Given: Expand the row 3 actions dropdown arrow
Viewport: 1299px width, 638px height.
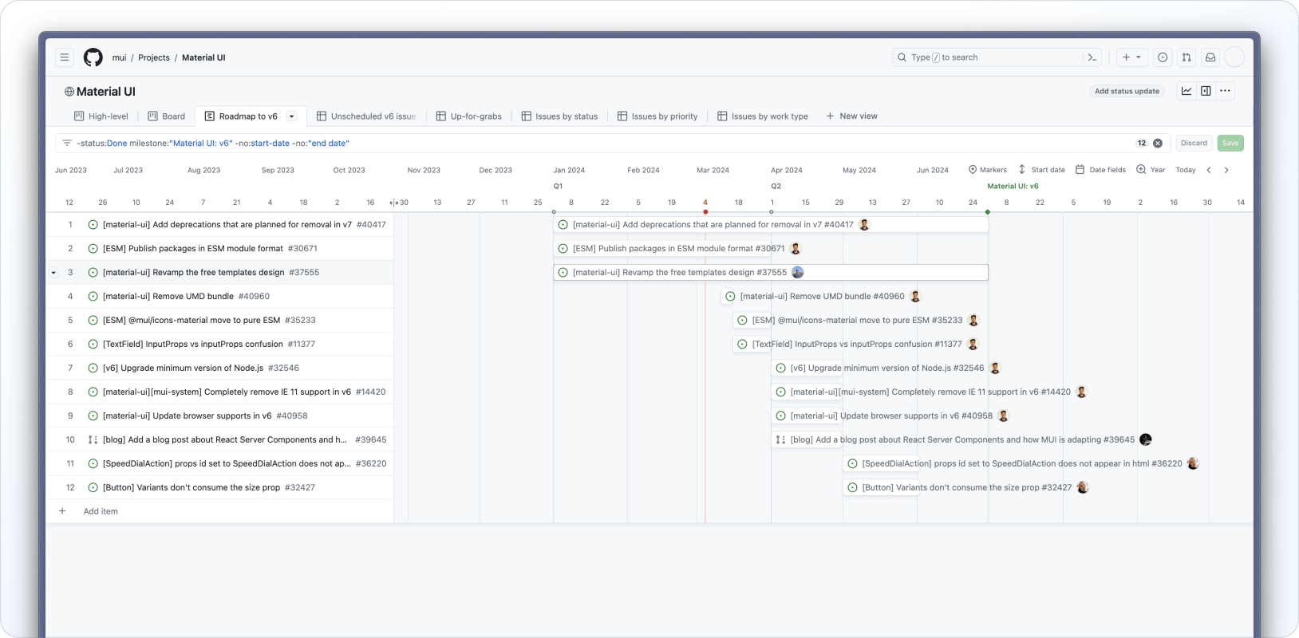Looking at the screenshot, I should click(x=53, y=273).
